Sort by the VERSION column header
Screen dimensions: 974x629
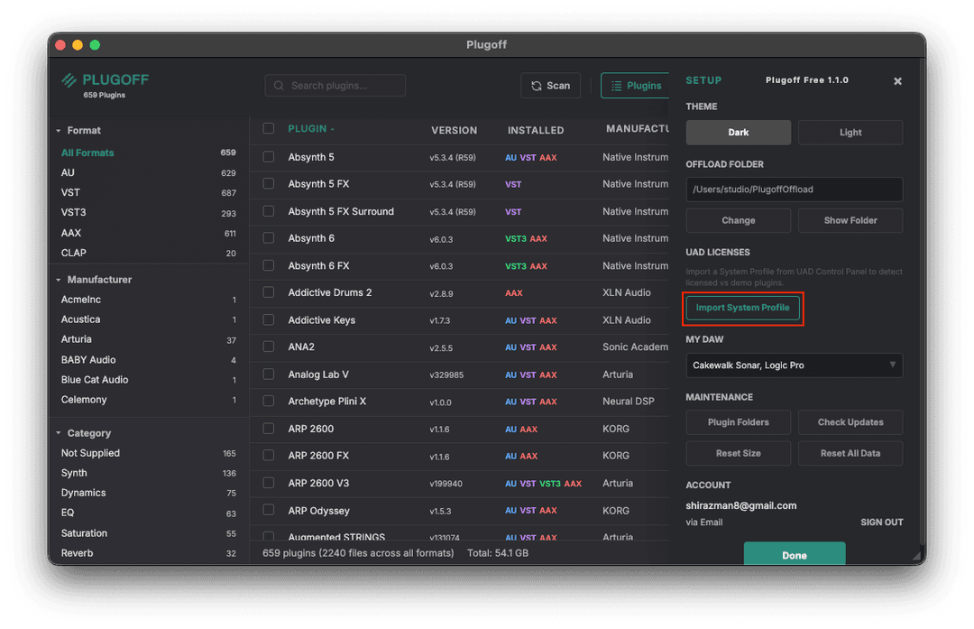tap(454, 131)
